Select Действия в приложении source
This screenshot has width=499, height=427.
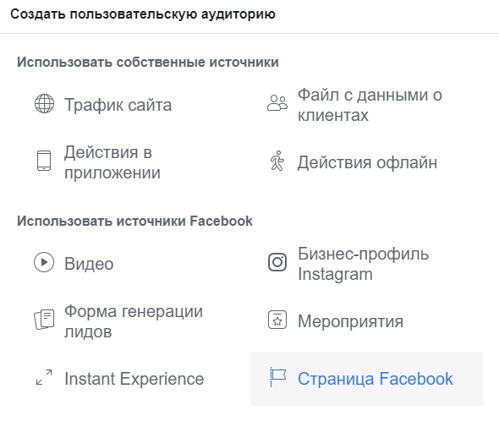pyautogui.click(x=112, y=162)
